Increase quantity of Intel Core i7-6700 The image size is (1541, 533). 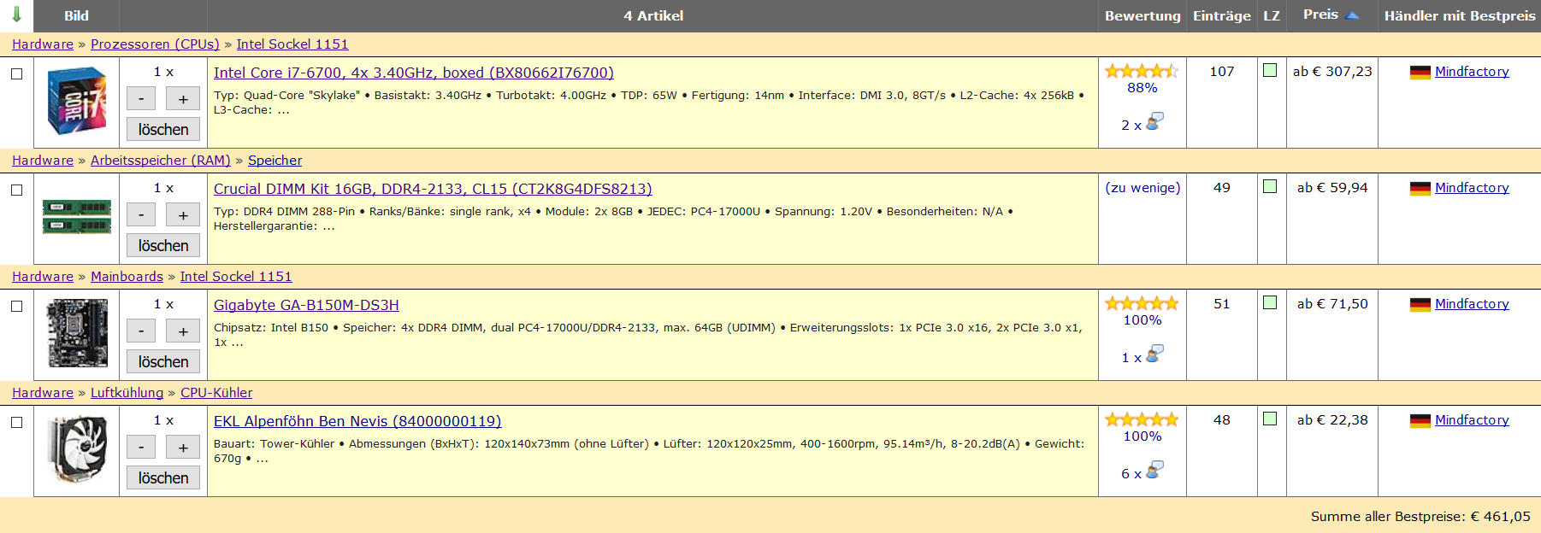tap(183, 99)
